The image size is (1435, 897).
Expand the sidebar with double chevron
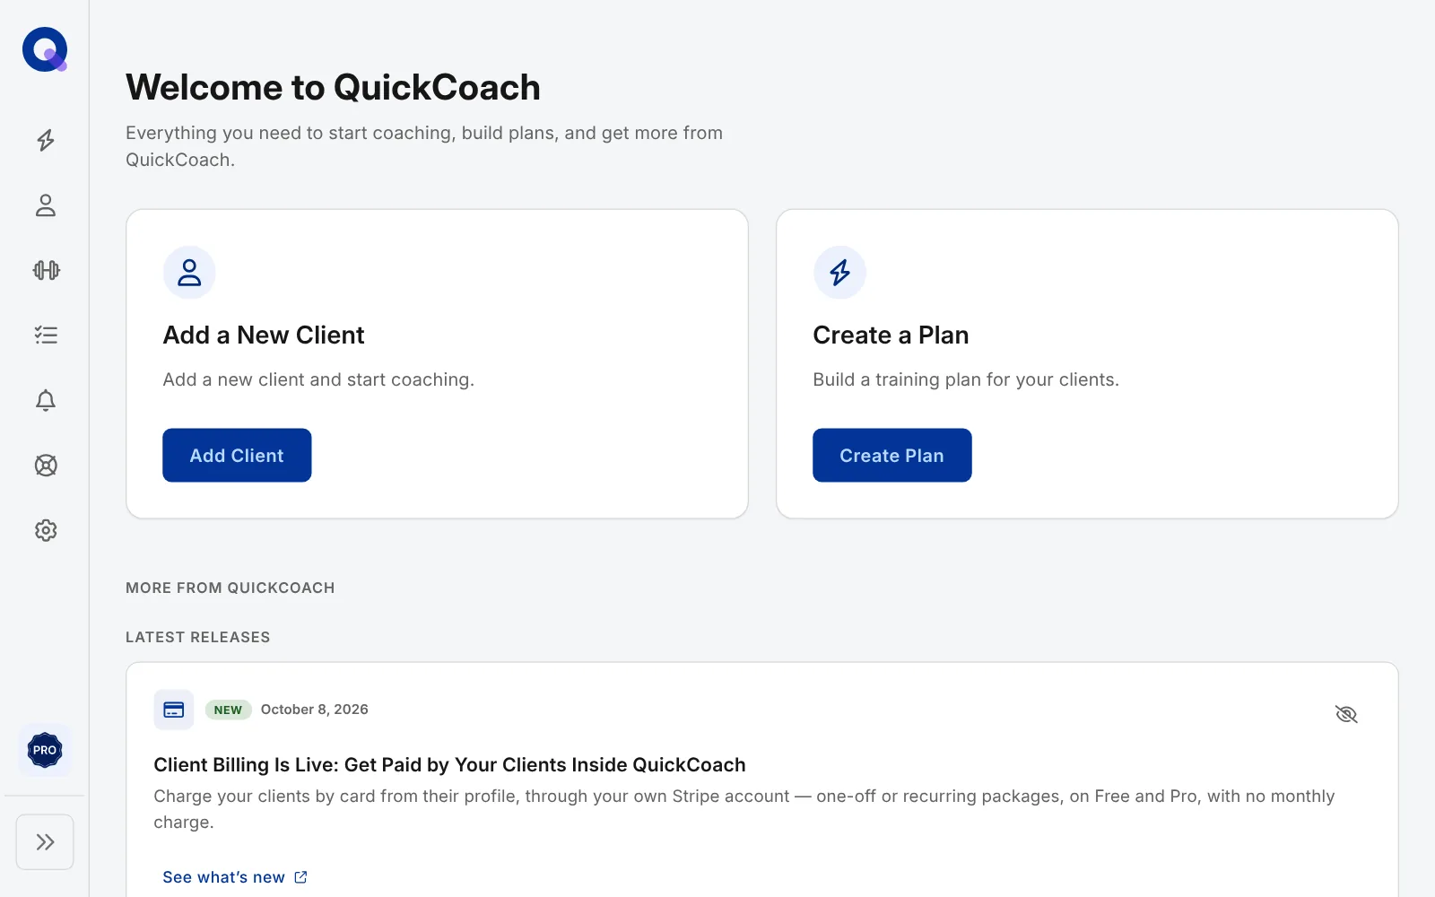click(45, 842)
